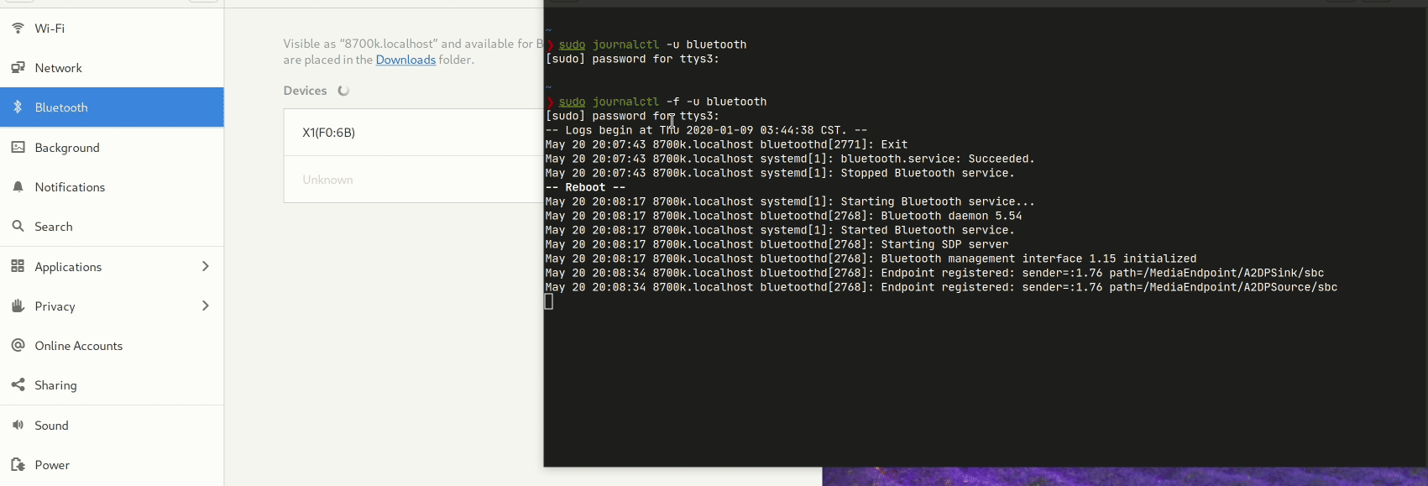Click the Power icon in sidebar
1428x486 pixels.
[x=18, y=464]
